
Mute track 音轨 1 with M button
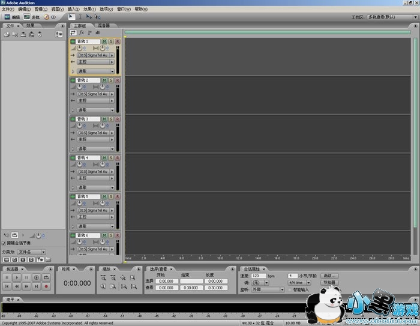click(x=104, y=41)
